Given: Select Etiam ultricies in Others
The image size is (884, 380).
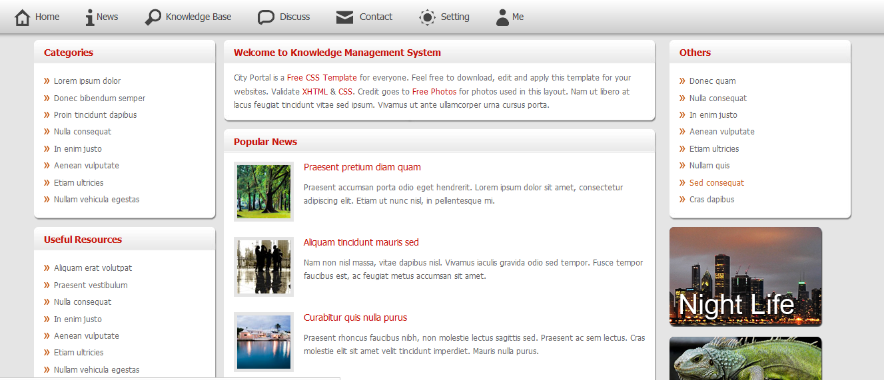Looking at the screenshot, I should 714,149.
